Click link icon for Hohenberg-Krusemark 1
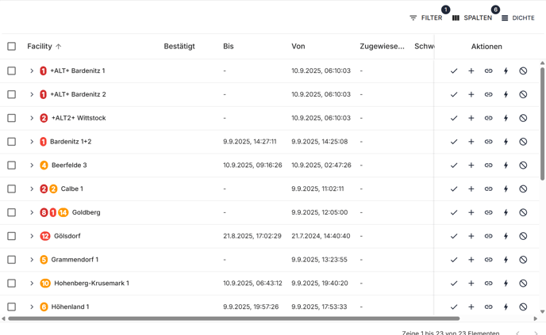The width and height of the screenshot is (546, 335). point(489,284)
